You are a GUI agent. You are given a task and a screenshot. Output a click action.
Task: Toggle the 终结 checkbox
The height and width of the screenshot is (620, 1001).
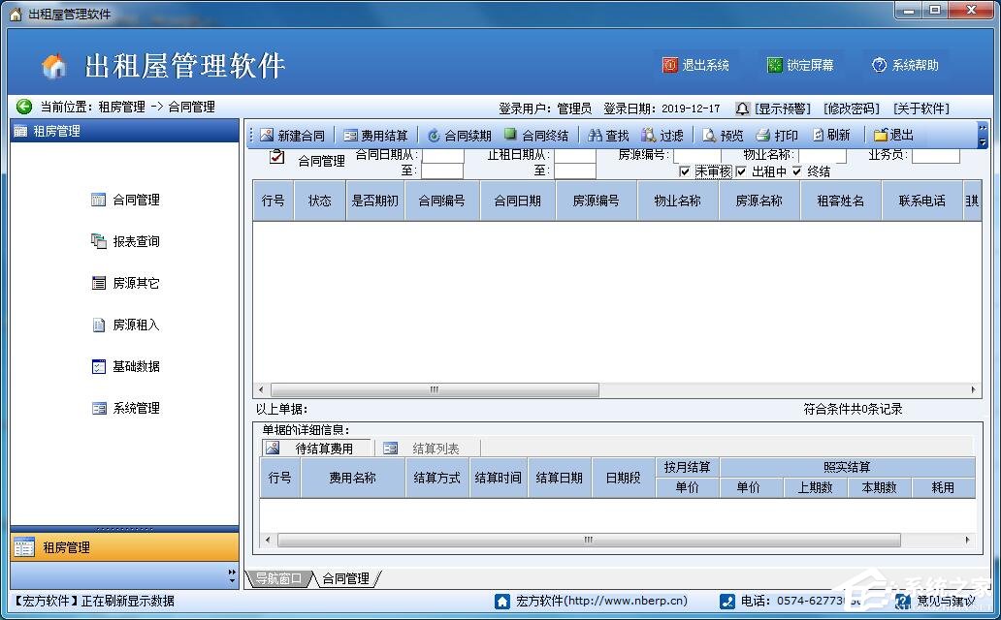point(797,171)
